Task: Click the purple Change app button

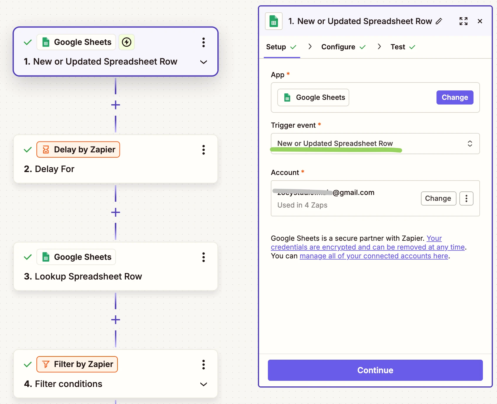Action: (454, 97)
